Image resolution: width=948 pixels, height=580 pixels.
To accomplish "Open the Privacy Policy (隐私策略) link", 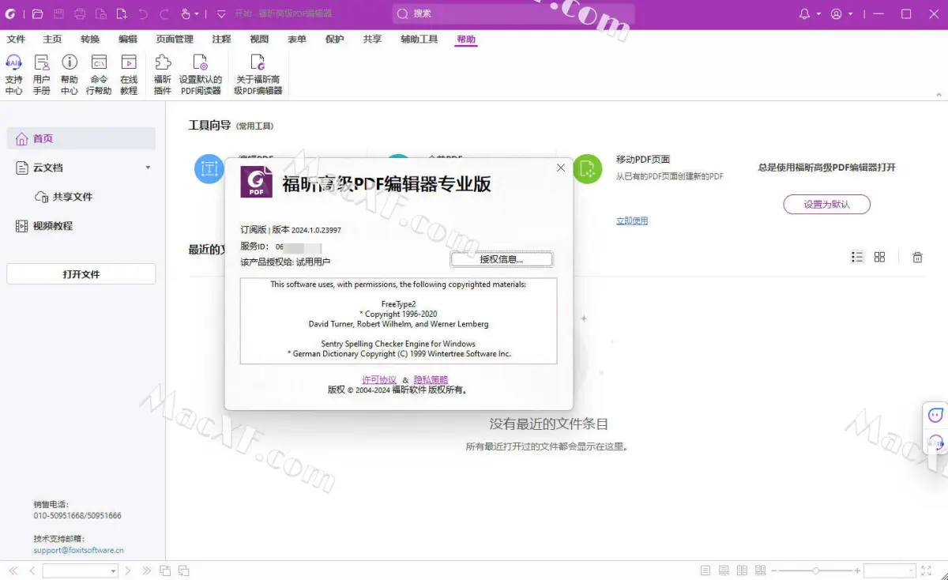I will [x=431, y=380].
